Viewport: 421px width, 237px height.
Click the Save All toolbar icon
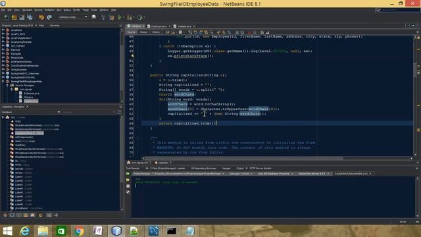click(x=30, y=18)
